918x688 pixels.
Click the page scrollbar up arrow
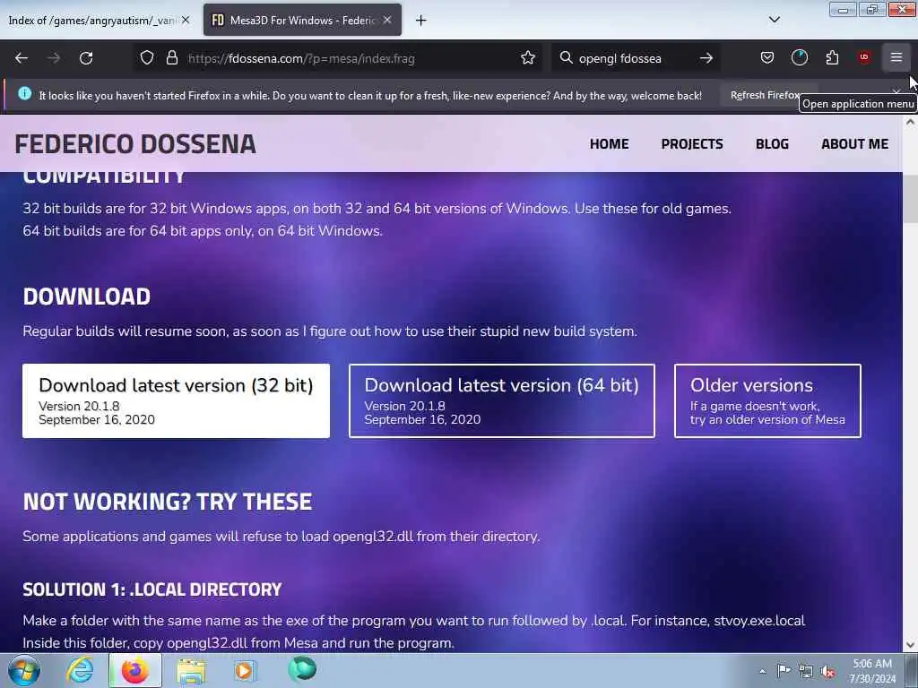tap(910, 122)
